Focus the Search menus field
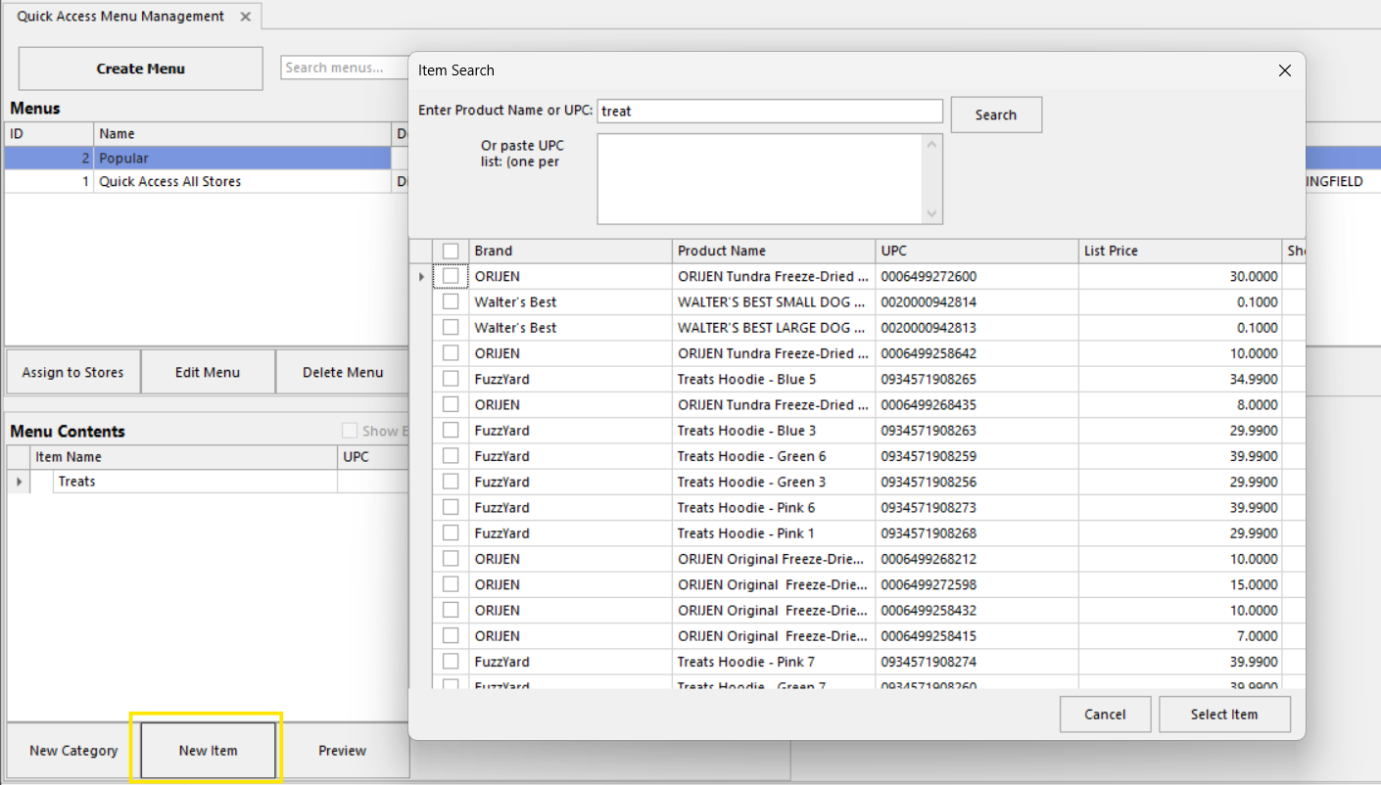The height and width of the screenshot is (785, 1381). click(x=345, y=68)
